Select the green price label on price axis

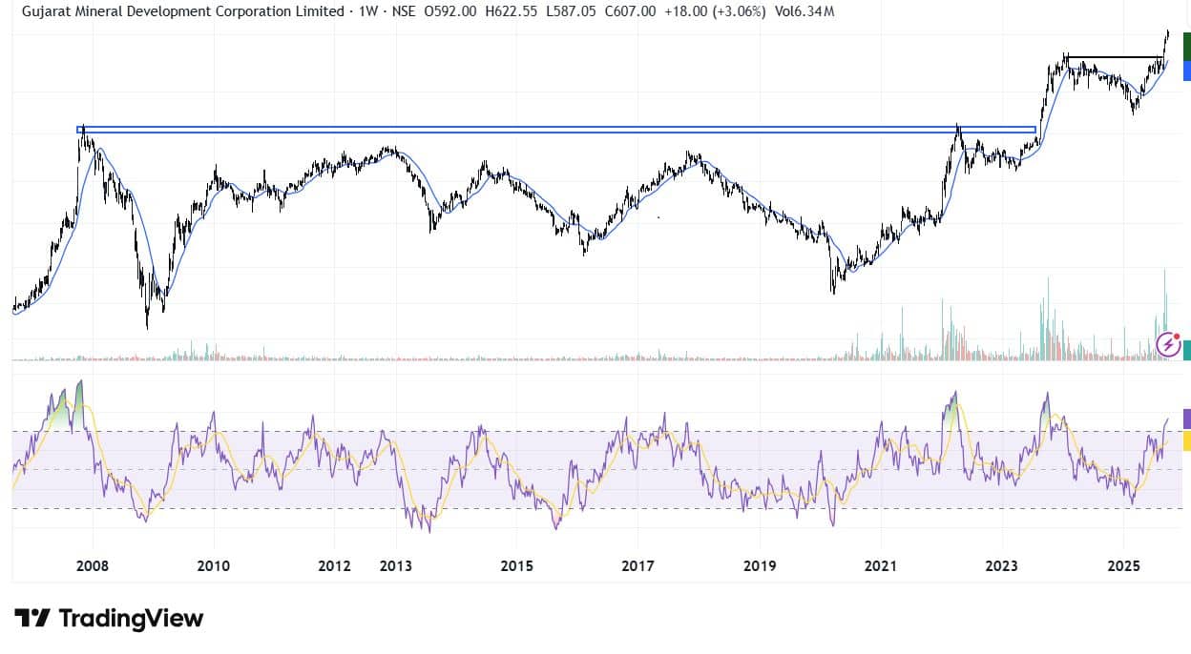pyautogui.click(x=1186, y=46)
